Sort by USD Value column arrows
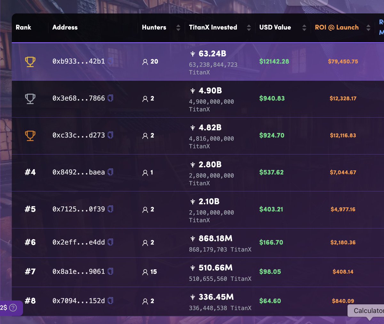This screenshot has height=324, width=384. [x=304, y=28]
